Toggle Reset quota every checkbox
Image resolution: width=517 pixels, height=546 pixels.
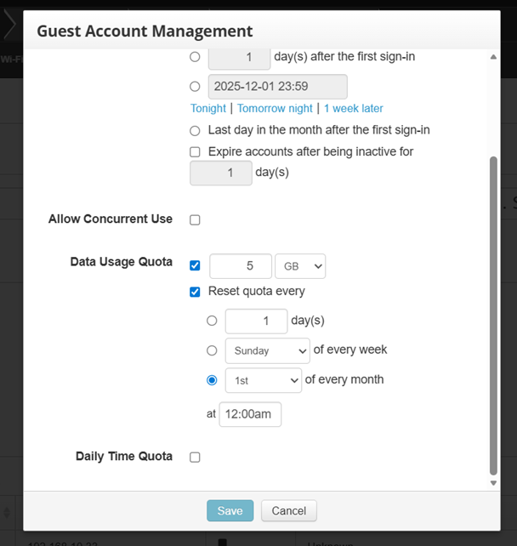pos(195,291)
